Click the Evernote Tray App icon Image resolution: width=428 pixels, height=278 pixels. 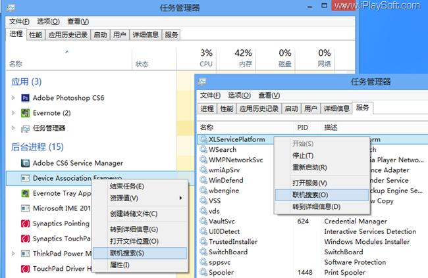coord(26,193)
